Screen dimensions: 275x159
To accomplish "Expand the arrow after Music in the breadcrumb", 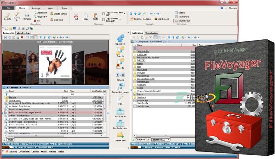I will 31,88.
